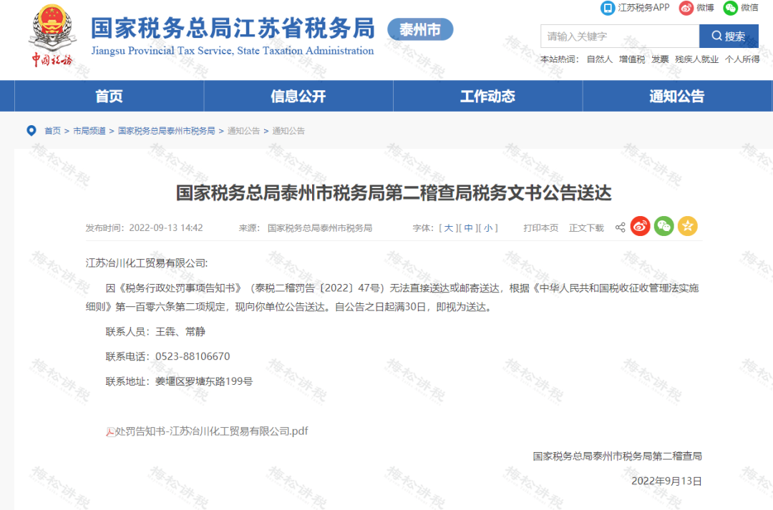Set font size to 中
Screen dimensions: 773x510
(468, 228)
